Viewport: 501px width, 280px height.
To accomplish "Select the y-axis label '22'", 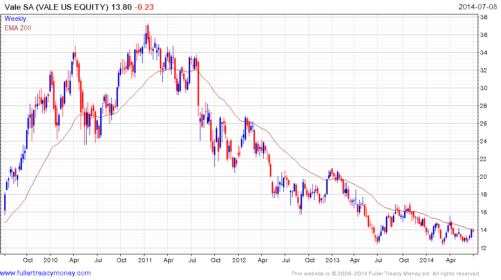I will point(484,159).
